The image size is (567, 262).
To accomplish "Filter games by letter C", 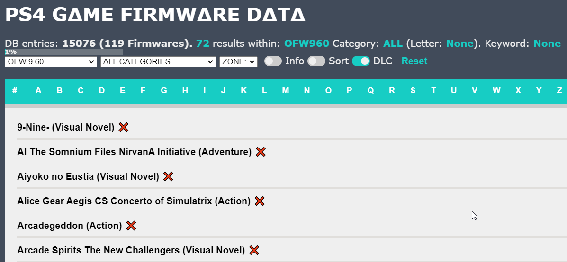I will 80,91.
